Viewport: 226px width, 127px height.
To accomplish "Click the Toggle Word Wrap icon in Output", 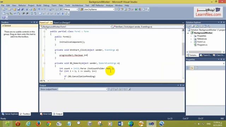I will [x=129, y=89].
